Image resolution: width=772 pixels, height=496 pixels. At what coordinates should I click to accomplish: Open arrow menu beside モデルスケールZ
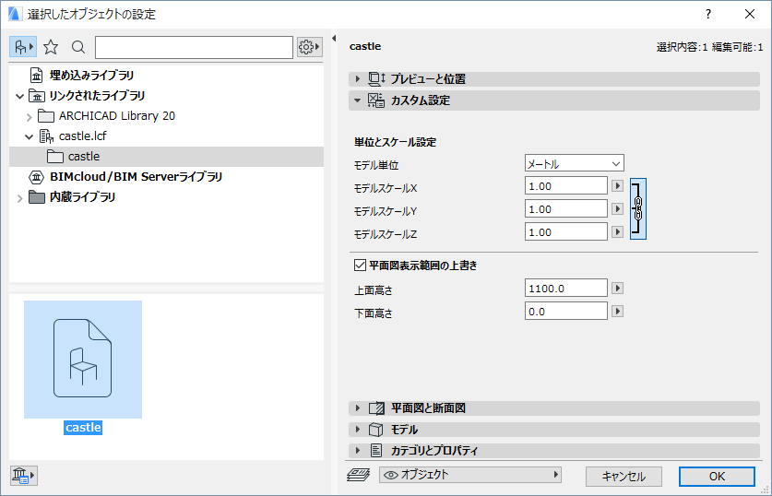617,231
